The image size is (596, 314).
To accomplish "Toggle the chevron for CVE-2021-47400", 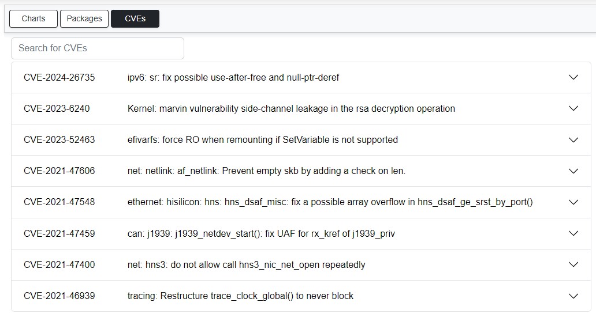I will [x=573, y=264].
